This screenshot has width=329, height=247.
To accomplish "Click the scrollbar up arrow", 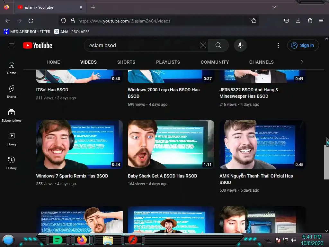I will pos(326,39).
